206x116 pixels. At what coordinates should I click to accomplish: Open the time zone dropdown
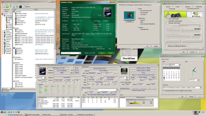[201, 87]
